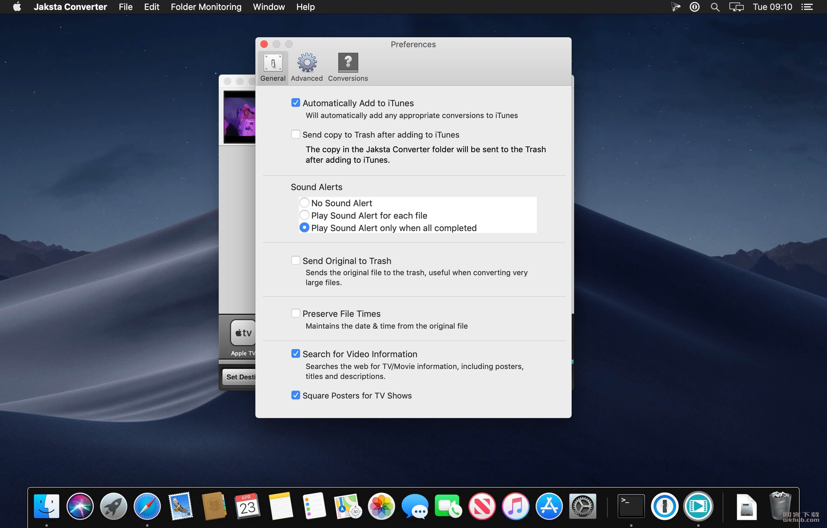Open the Trash from the Dock
827x528 pixels.
pyautogui.click(x=780, y=506)
